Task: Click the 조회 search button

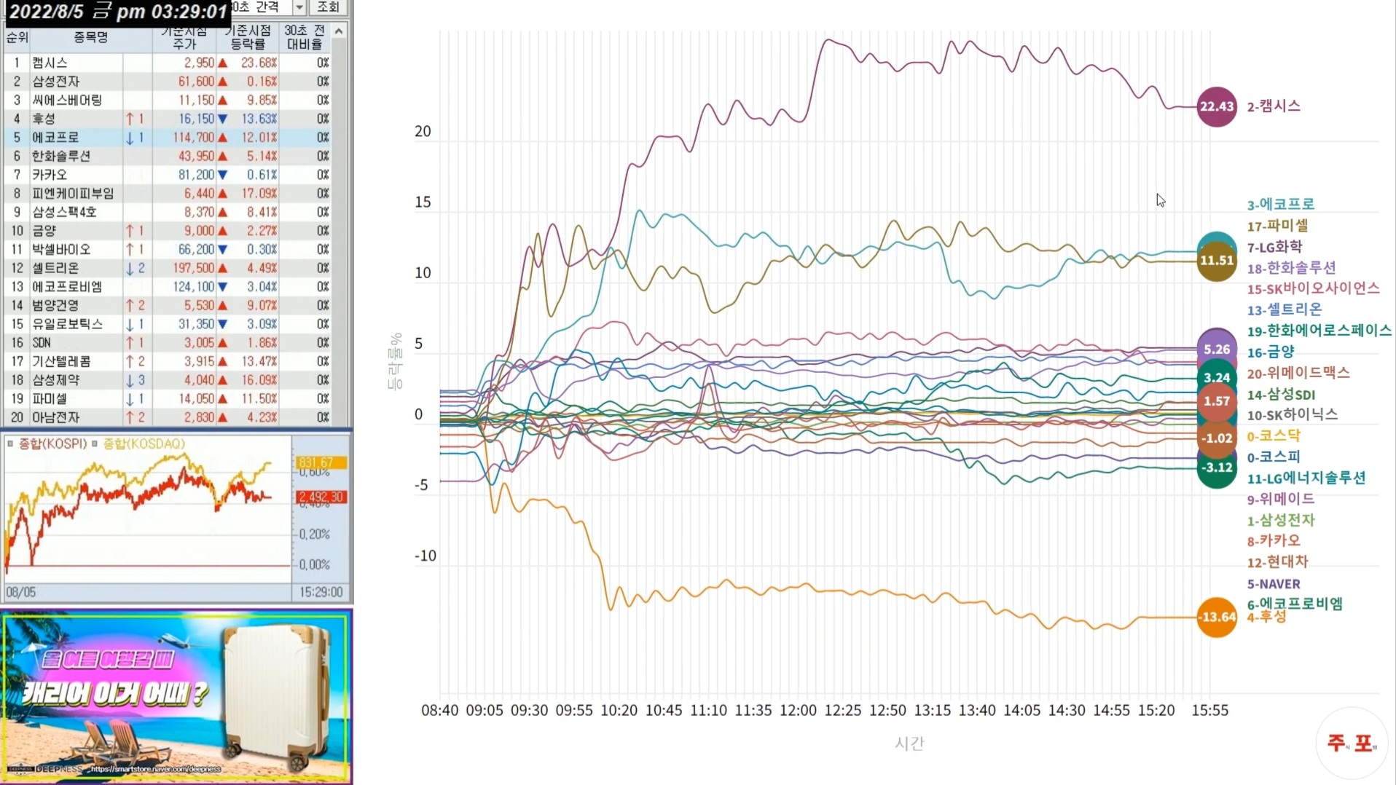Action: coord(328,7)
